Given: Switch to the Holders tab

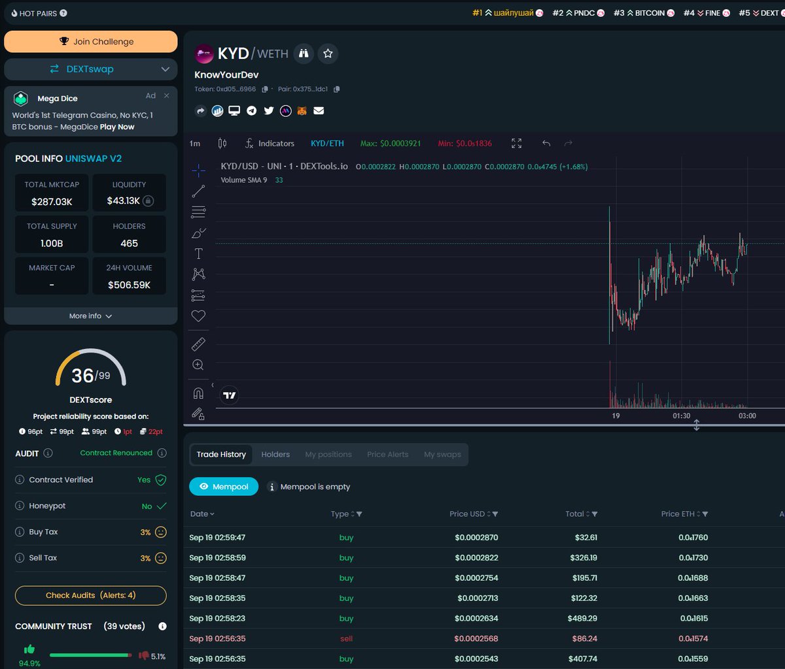Looking at the screenshot, I should [x=275, y=454].
